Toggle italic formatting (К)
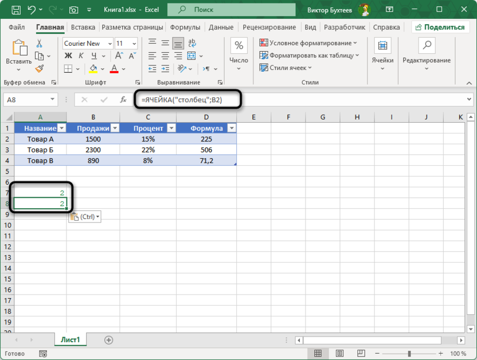The image size is (477, 360). tap(81, 56)
